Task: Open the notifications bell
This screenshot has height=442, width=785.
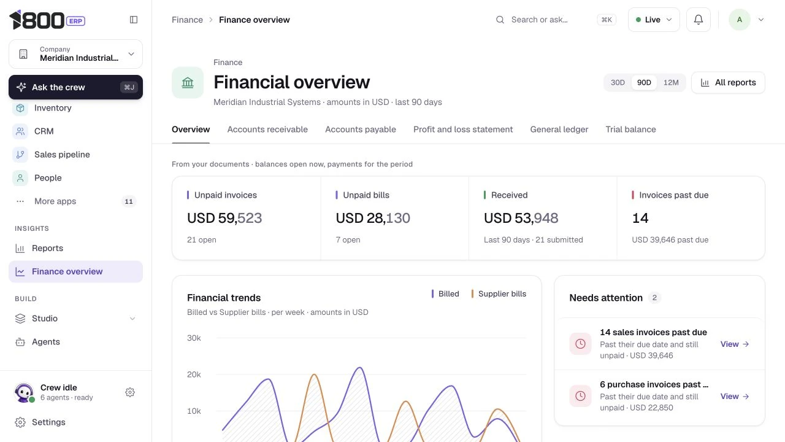Action: pos(698,20)
